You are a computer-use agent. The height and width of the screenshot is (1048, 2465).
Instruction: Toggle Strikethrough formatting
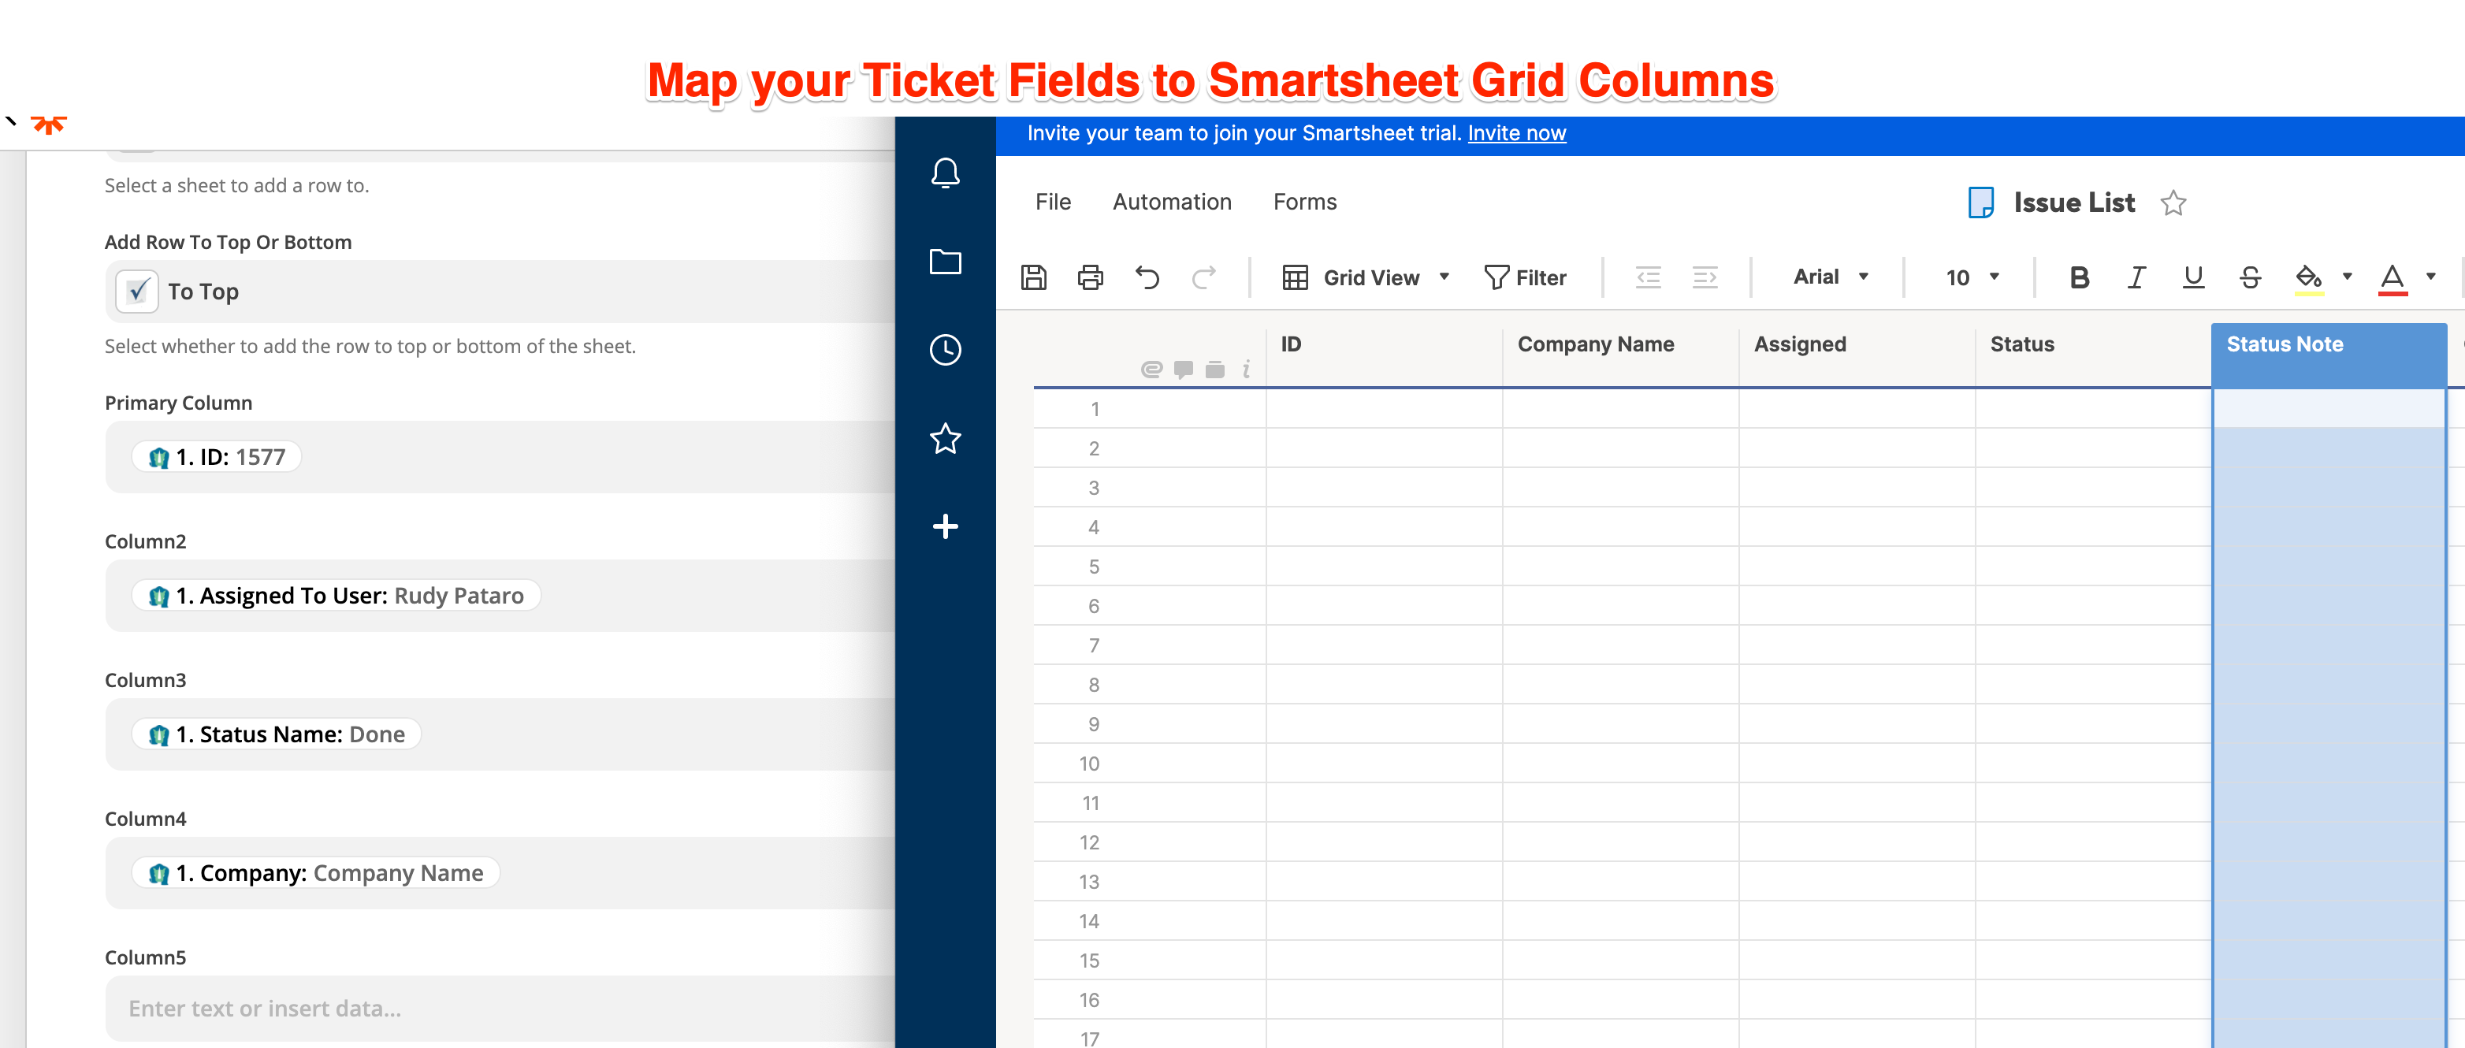[x=2250, y=277]
